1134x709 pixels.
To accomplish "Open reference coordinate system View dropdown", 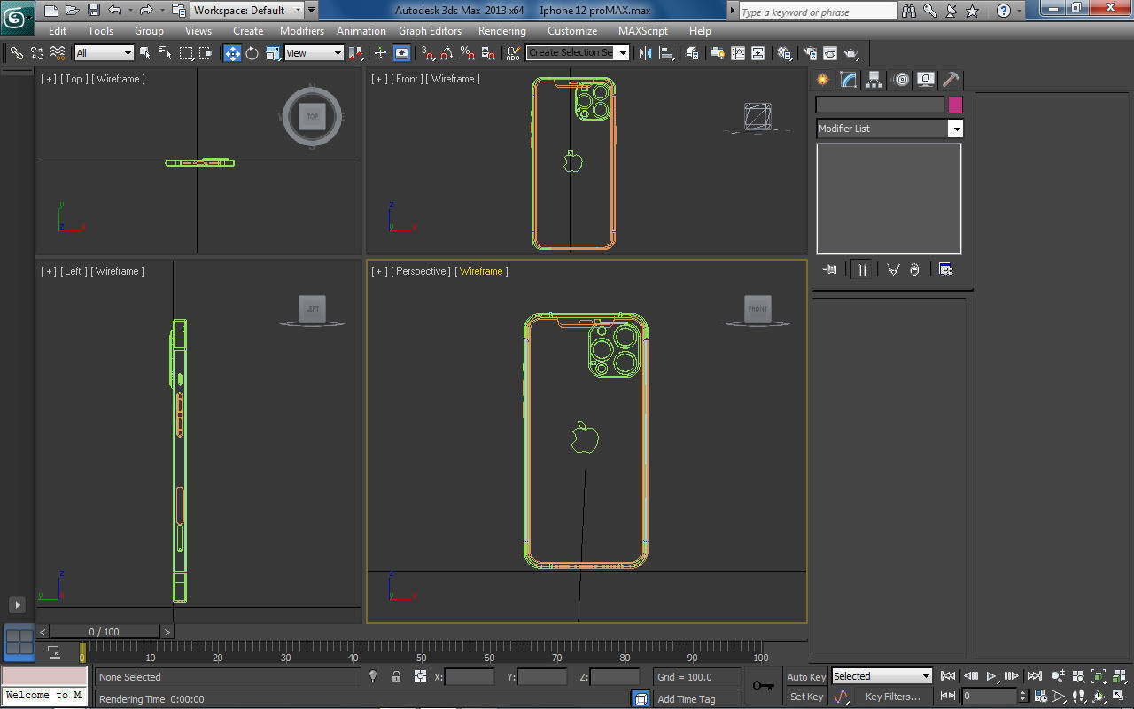I will (x=314, y=53).
